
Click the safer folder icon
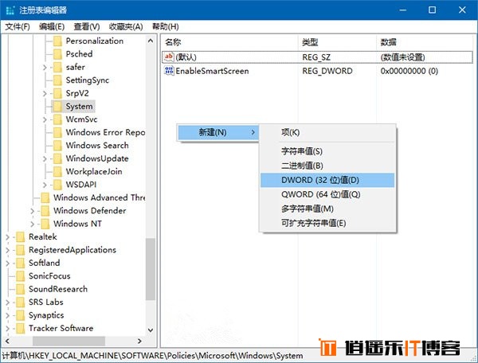point(57,68)
